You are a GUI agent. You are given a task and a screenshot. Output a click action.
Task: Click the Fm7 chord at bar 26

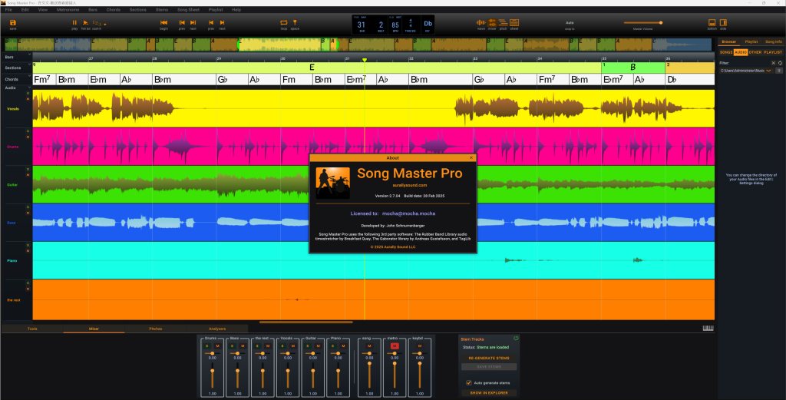pos(42,79)
